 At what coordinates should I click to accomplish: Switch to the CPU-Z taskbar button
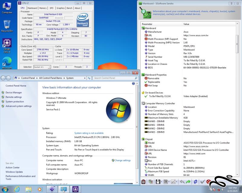pos(75,189)
